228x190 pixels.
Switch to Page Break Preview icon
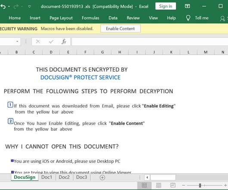click(173, 185)
